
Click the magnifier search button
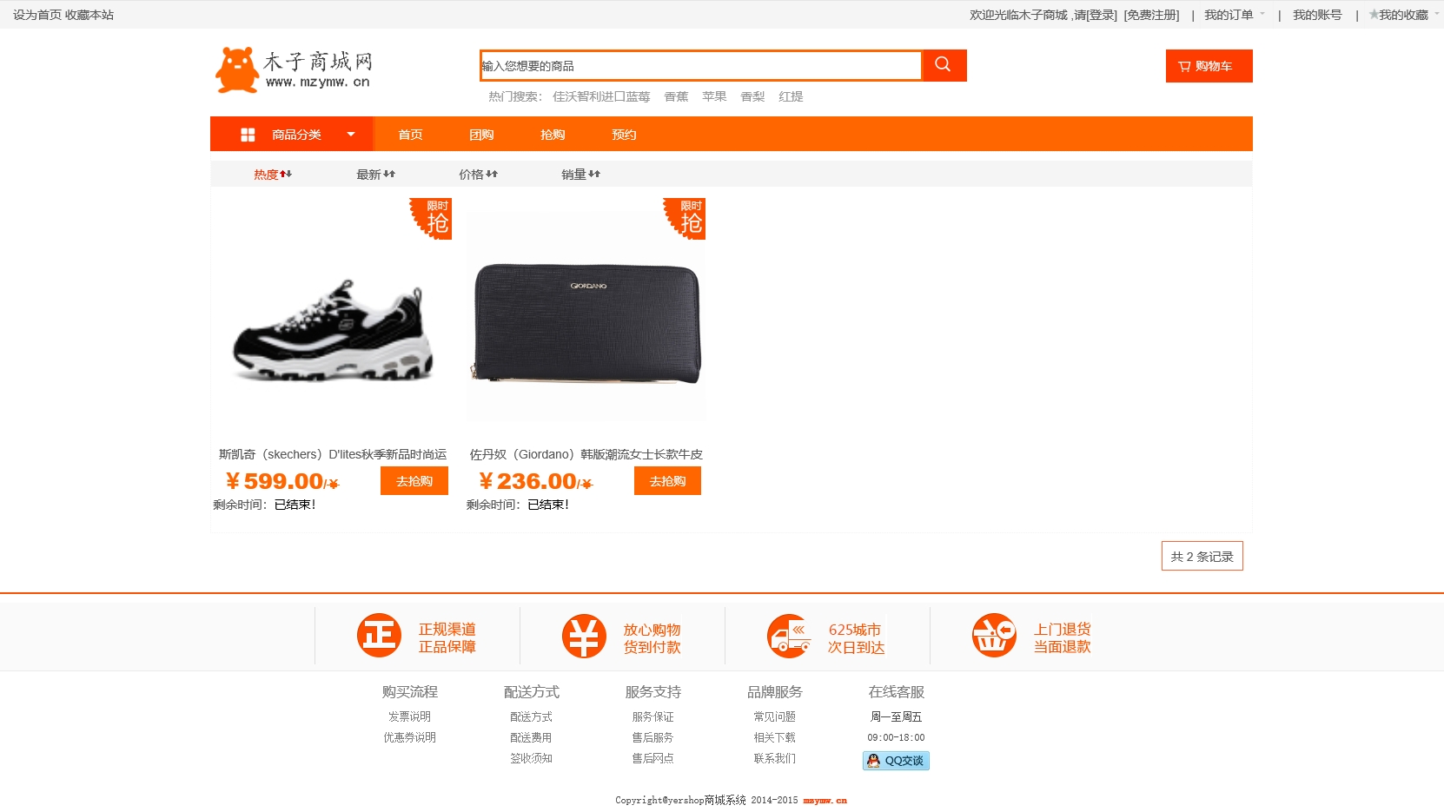944,65
